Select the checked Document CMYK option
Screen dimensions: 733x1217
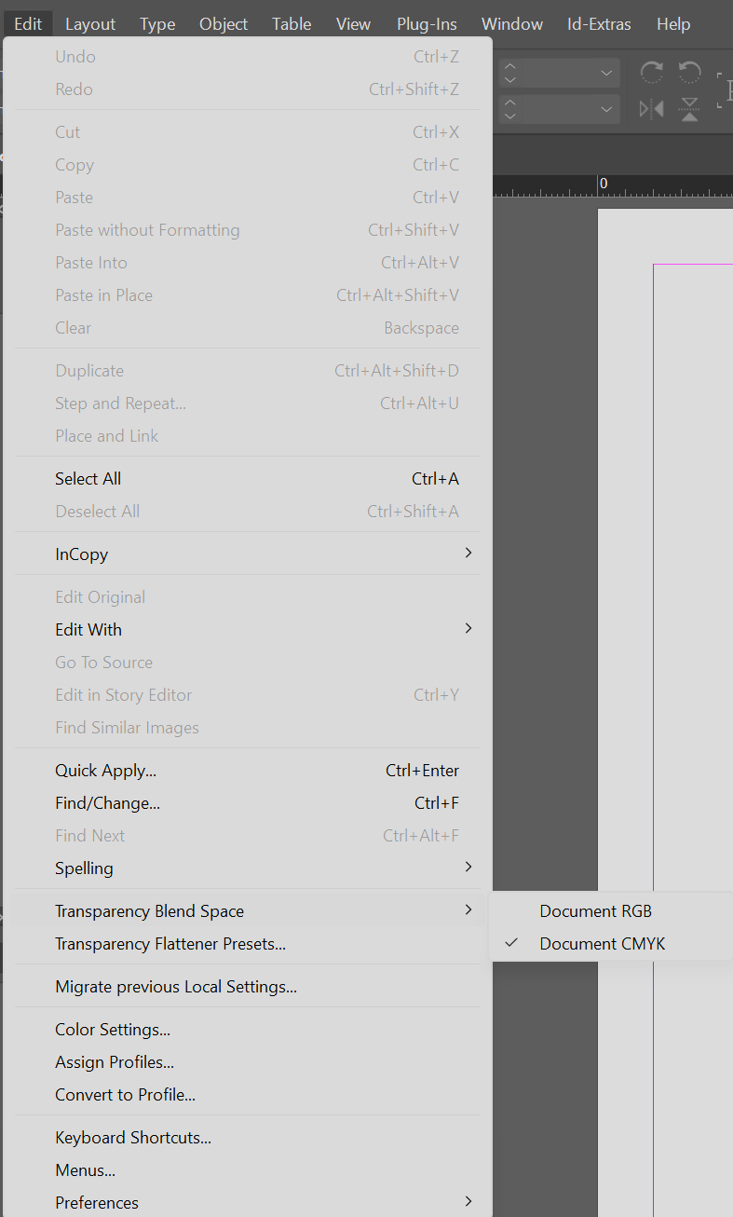point(602,944)
